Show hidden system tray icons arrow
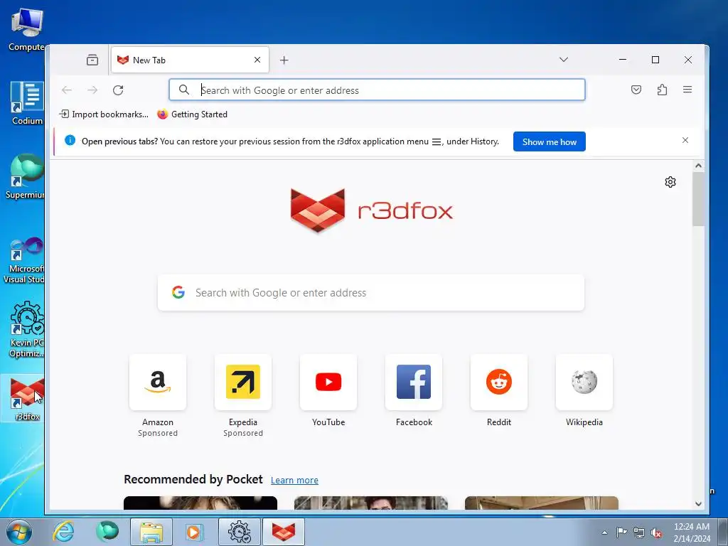Screen dimensions: 728x546 click(604, 532)
